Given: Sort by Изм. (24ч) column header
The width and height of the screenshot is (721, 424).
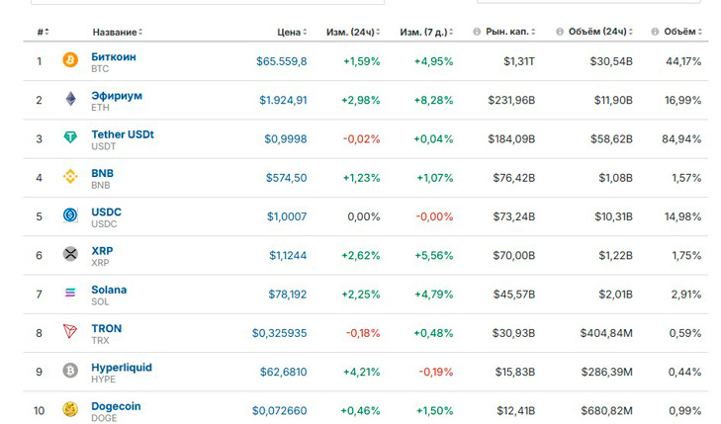Looking at the screenshot, I should click(353, 33).
